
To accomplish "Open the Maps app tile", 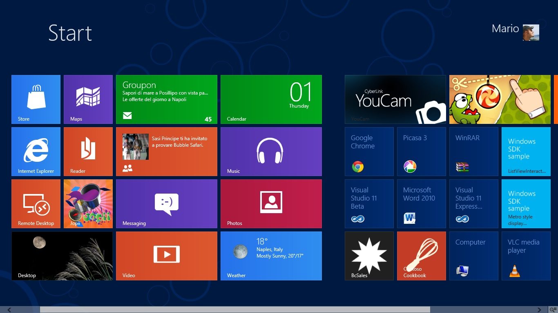I will pyautogui.click(x=88, y=99).
